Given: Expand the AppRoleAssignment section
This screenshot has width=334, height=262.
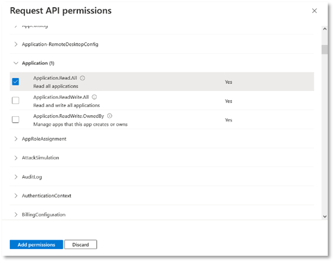Looking at the screenshot, I should 16,139.
